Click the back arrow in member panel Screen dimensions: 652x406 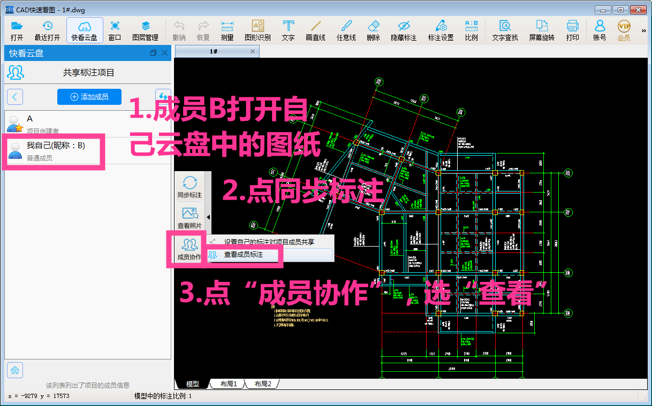point(15,97)
